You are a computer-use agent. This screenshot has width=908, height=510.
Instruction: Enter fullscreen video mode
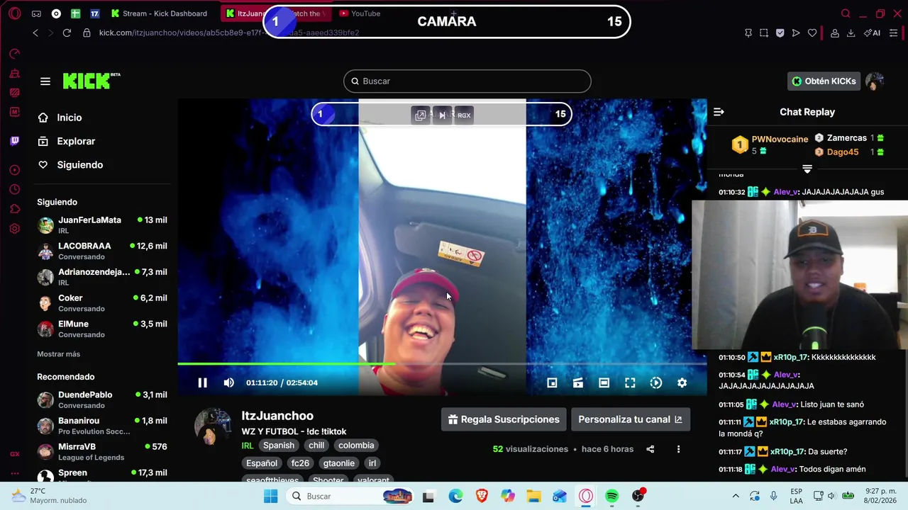630,382
